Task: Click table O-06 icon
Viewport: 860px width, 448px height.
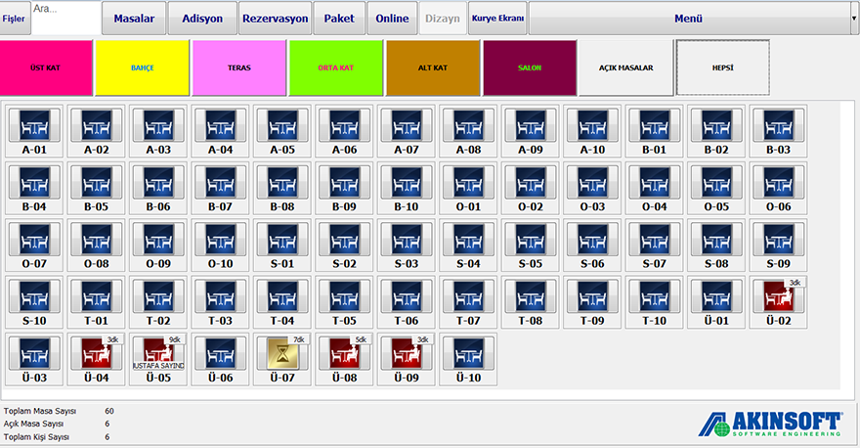Action: (x=779, y=182)
